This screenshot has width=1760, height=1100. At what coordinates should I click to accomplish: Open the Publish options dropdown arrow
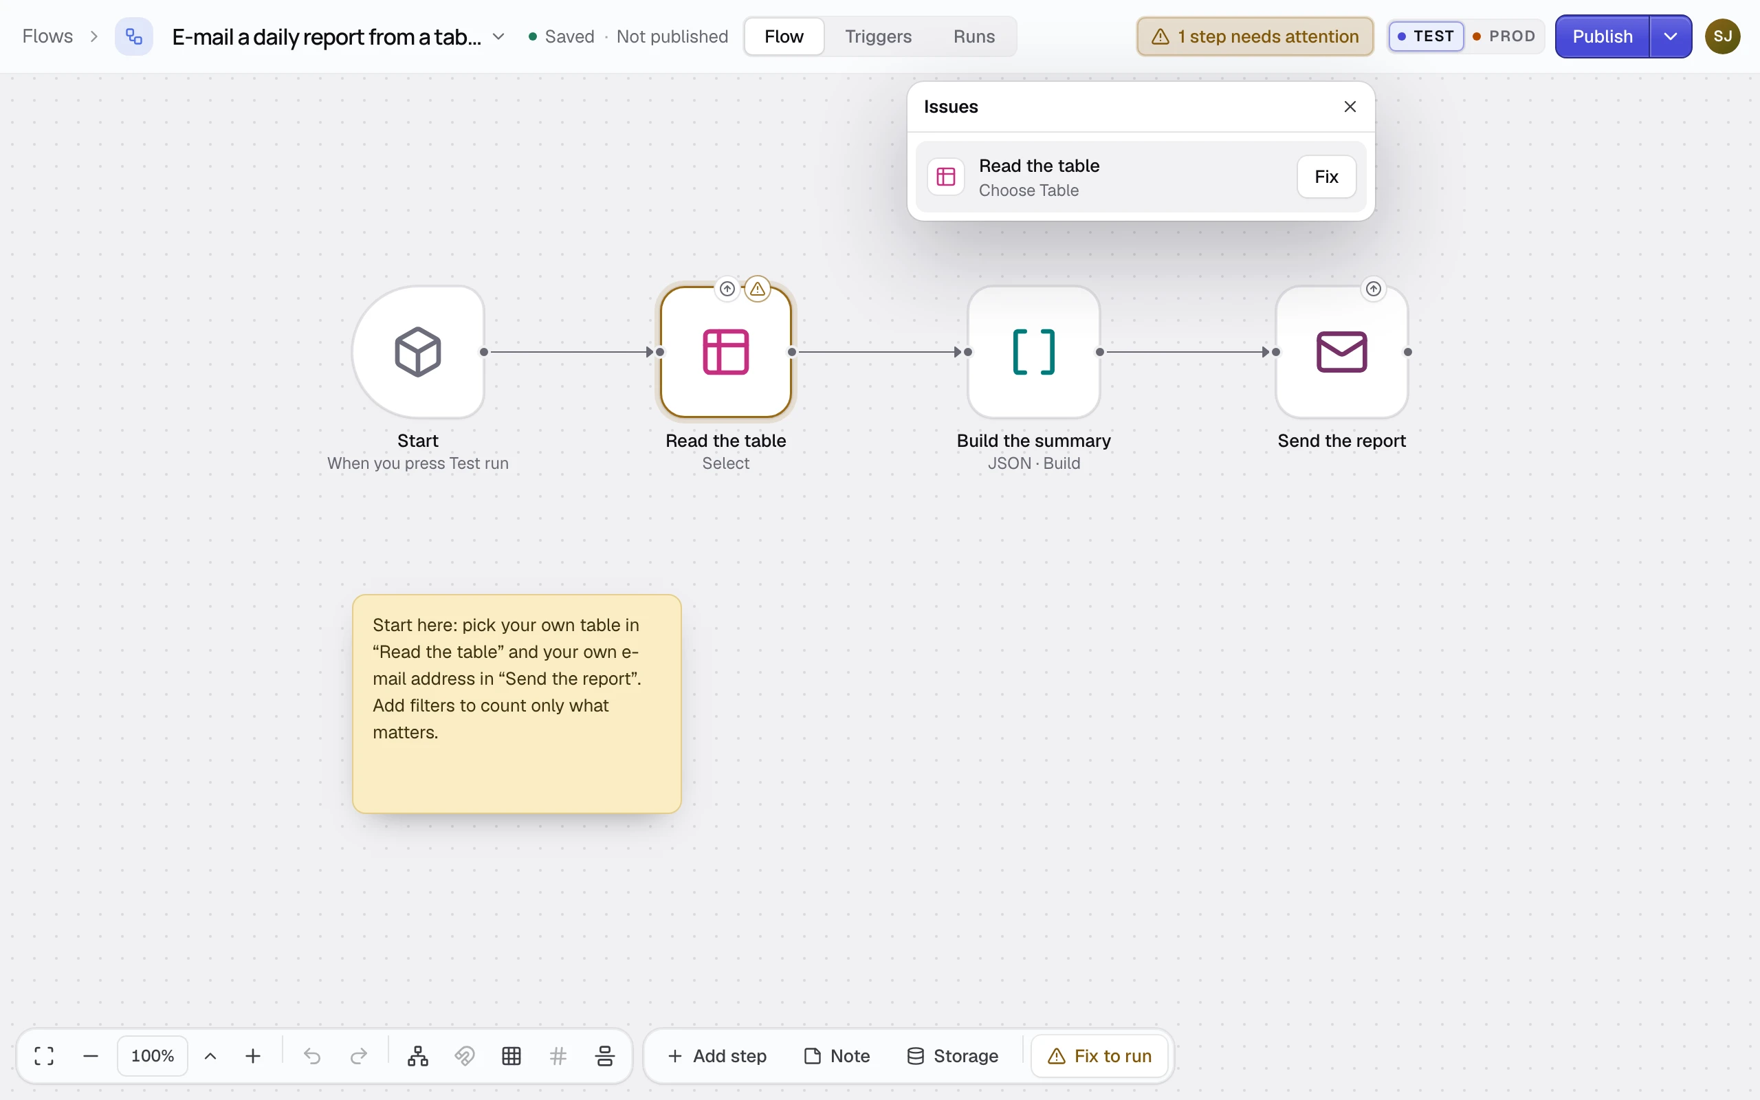[1671, 36]
